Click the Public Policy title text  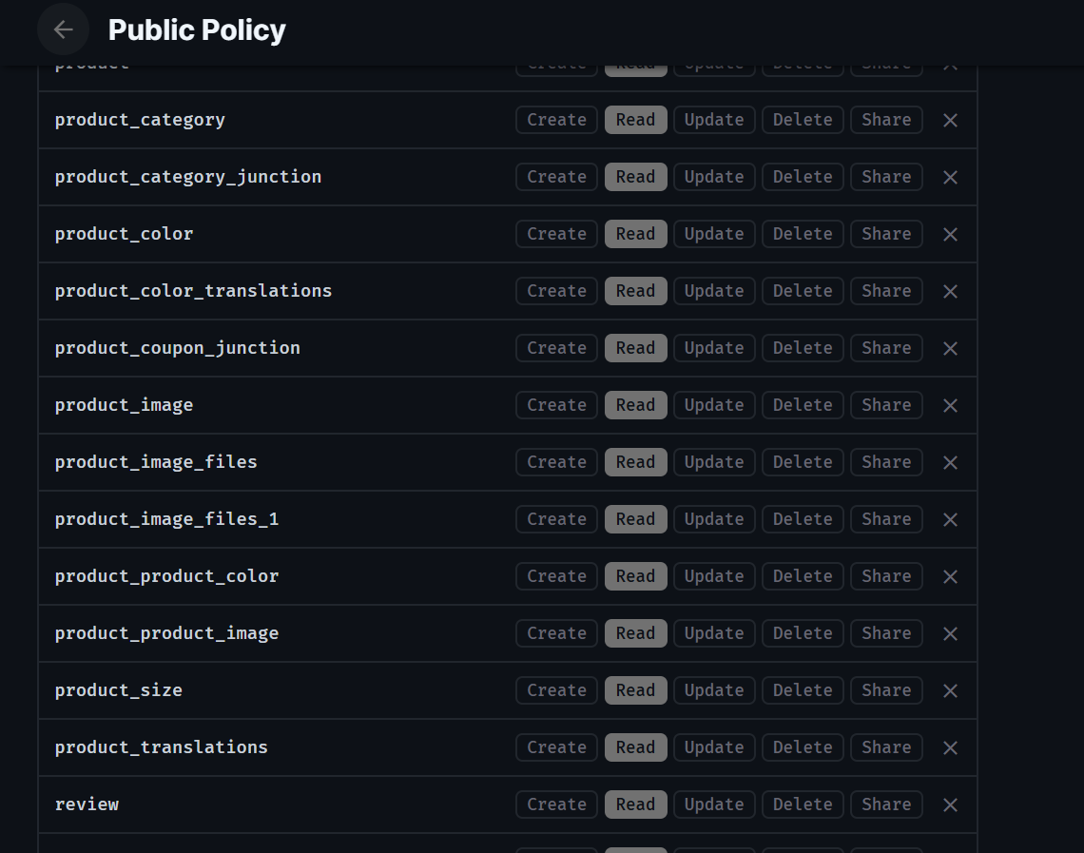pyautogui.click(x=196, y=29)
